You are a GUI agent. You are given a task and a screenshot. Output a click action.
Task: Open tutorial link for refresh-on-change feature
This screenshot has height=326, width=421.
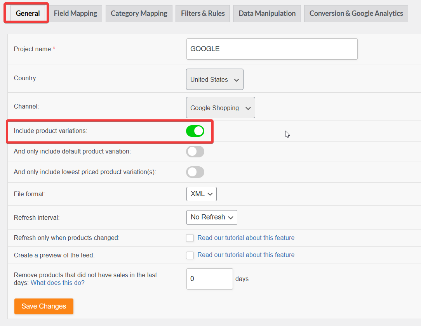(x=246, y=238)
